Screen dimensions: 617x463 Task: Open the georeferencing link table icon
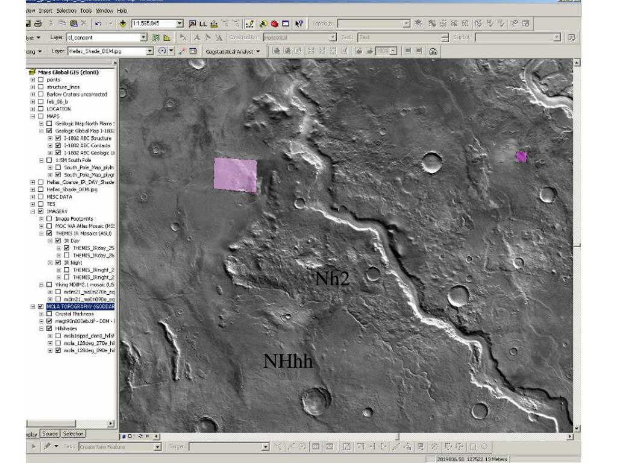[193, 51]
